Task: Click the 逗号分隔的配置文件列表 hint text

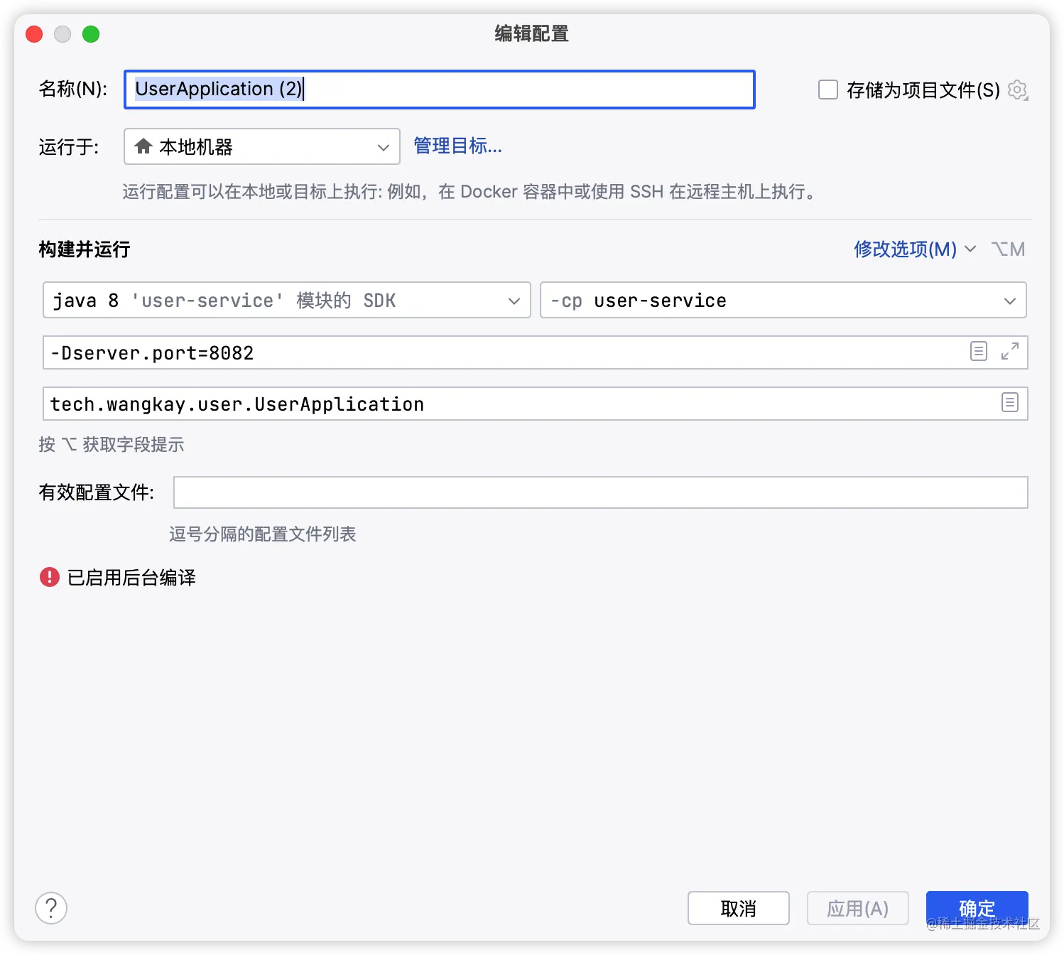Action: 263,534
